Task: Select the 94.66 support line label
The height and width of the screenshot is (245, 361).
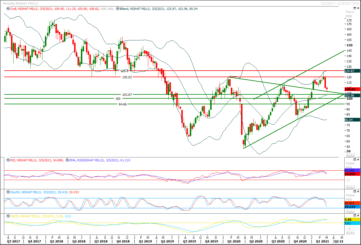Action: coord(123,104)
